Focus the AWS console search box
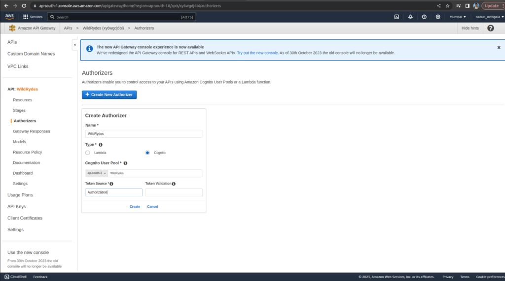The image size is (505, 281). point(122,17)
